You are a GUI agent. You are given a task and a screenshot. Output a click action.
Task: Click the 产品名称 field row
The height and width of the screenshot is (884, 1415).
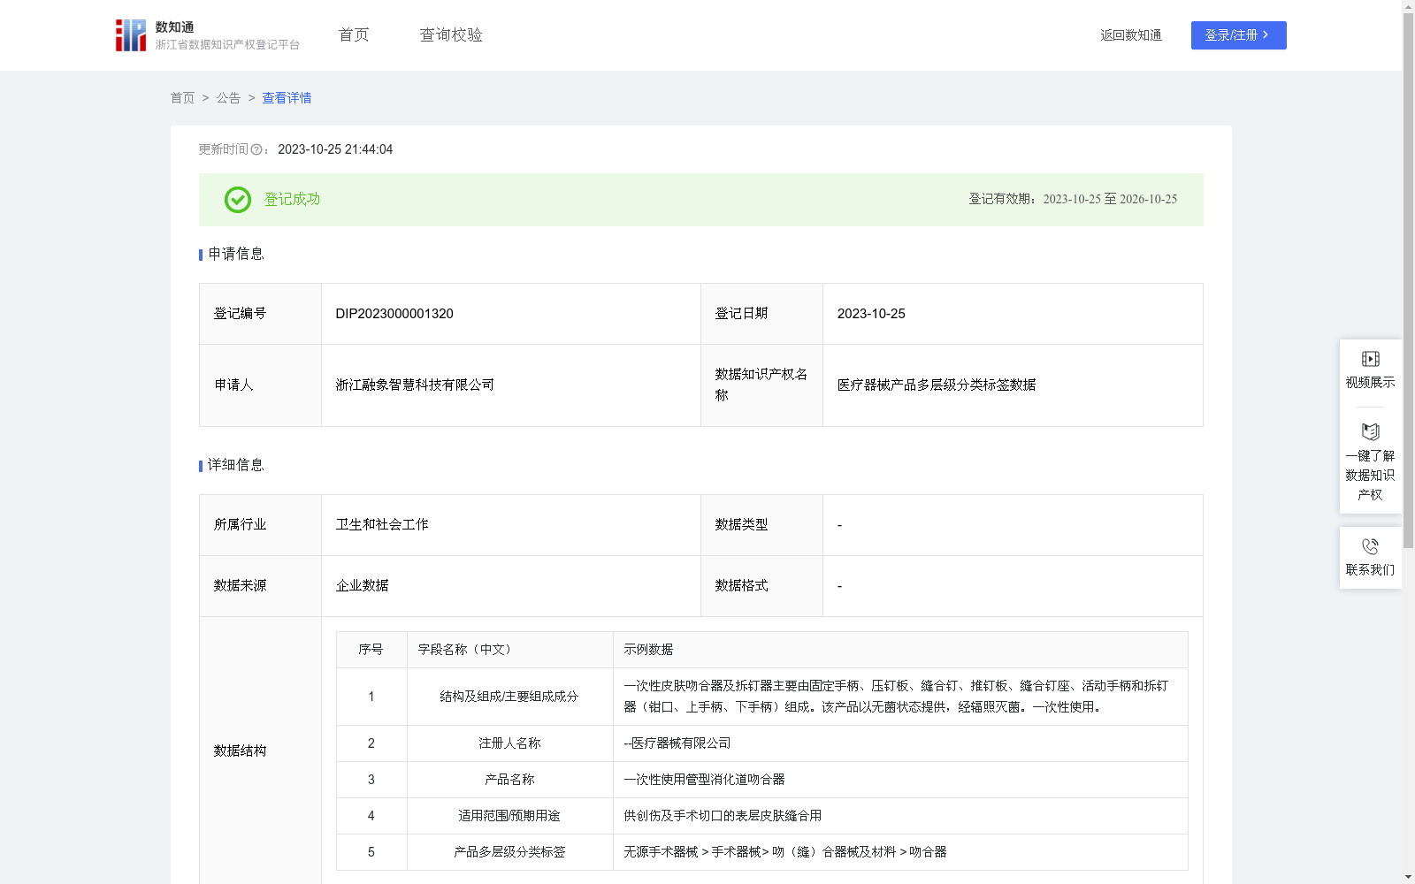tap(762, 780)
